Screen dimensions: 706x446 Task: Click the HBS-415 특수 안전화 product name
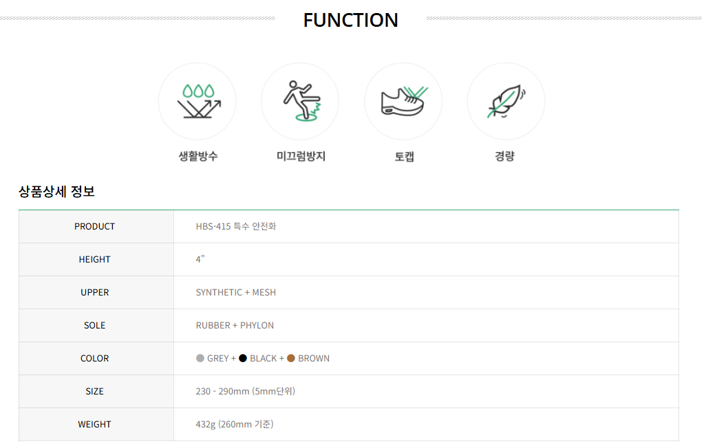pos(236,227)
